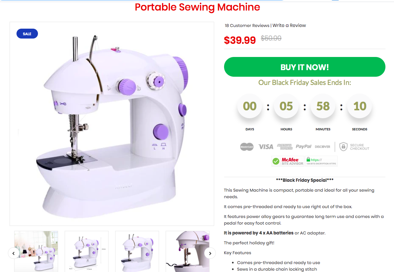Click the blue SALE badge
394x272 pixels.
(x=27, y=34)
